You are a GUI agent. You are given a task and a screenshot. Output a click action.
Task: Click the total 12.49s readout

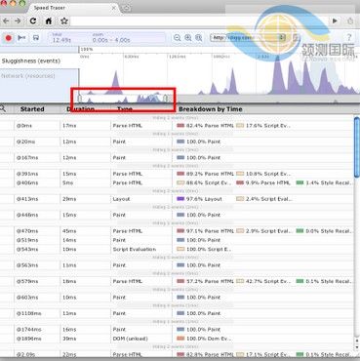coord(61,38)
